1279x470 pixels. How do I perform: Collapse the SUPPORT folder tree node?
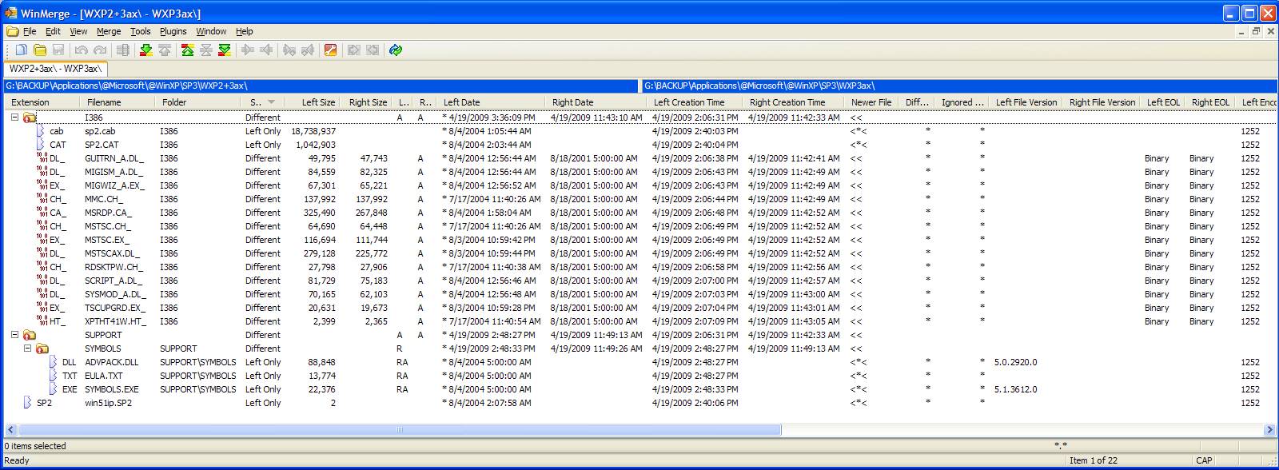[x=14, y=335]
